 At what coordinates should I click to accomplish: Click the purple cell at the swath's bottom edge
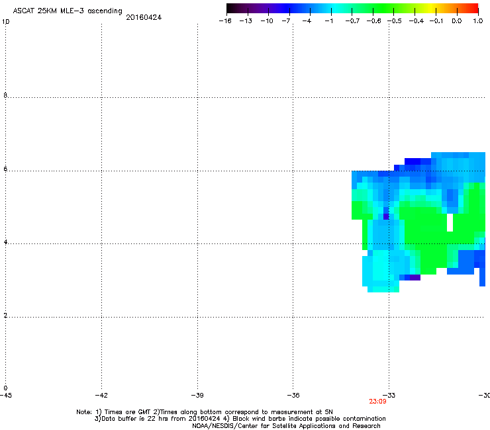coord(415,277)
